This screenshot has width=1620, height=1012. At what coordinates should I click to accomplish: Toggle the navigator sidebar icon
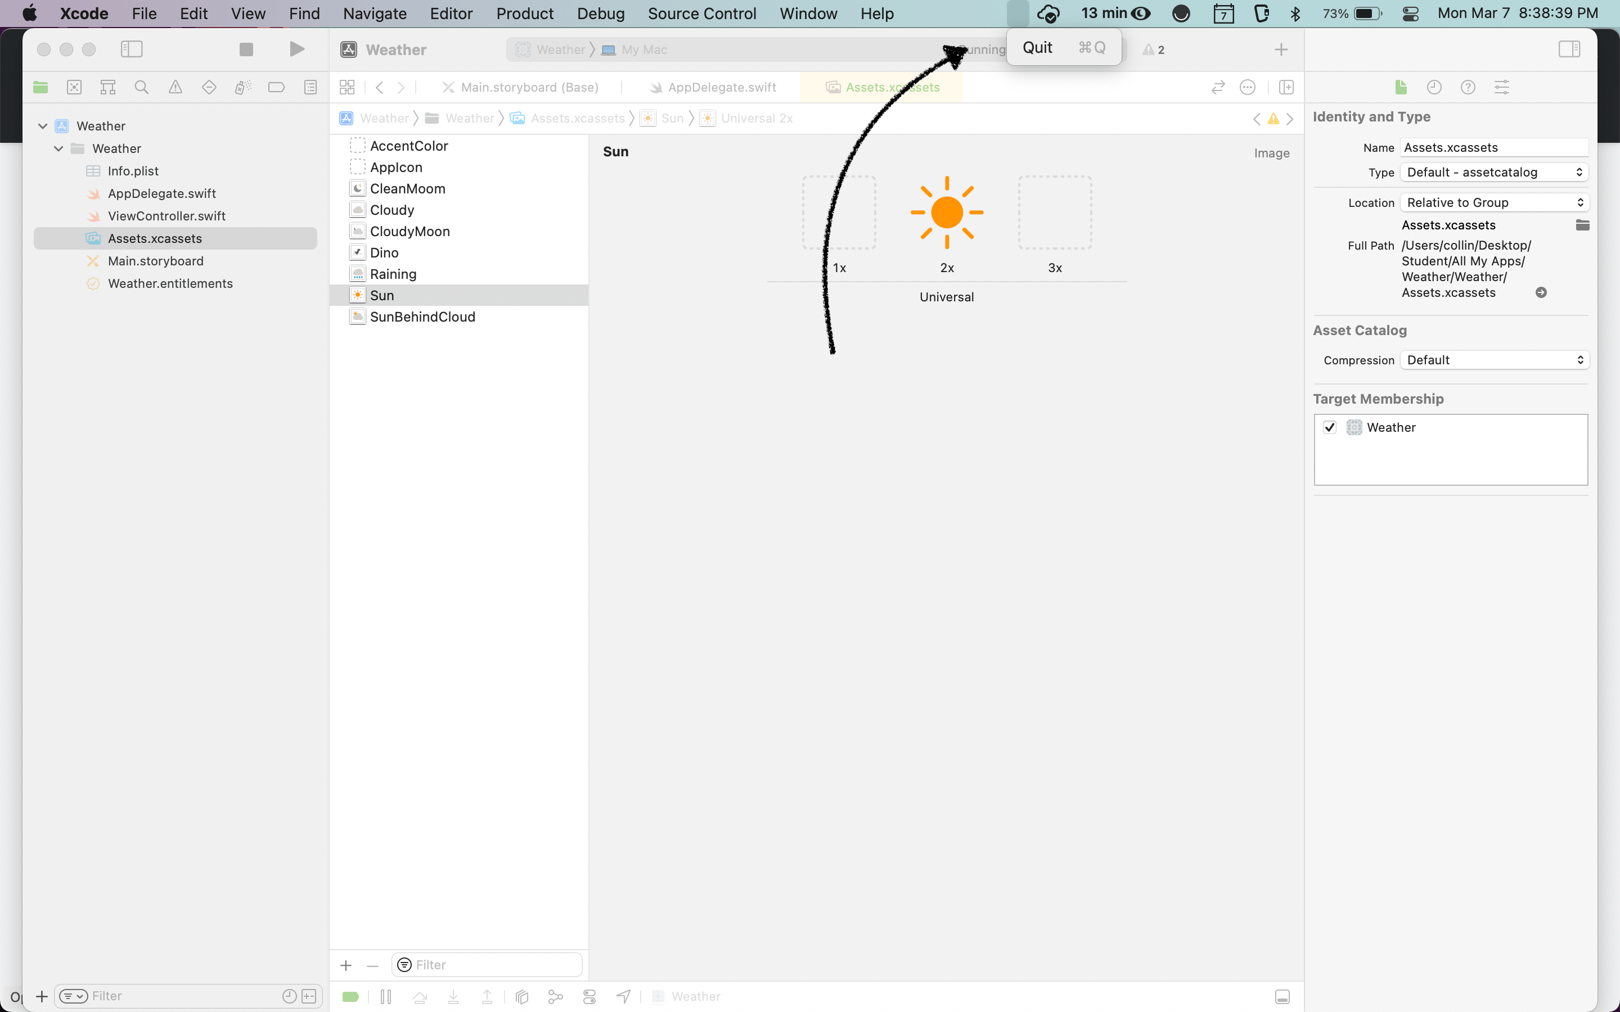point(131,49)
